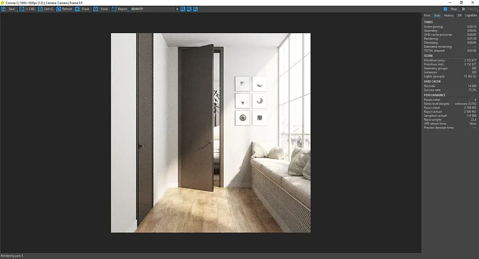Click the 'Rendering:' time row

[450, 39]
